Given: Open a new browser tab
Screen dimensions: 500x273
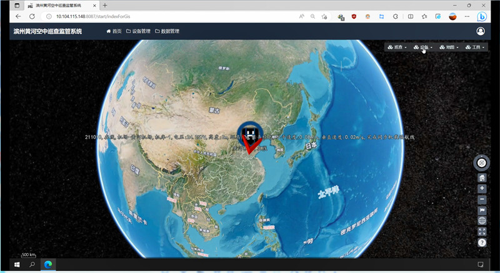Looking at the screenshot, I should pos(104,6).
